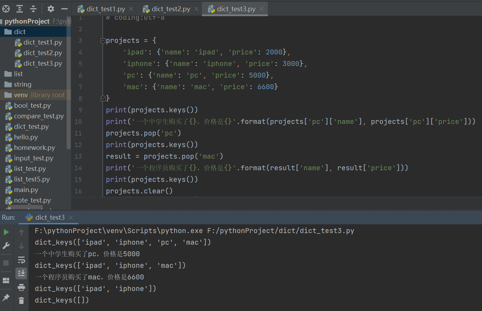Click the Collapse All icon in project toolbar

[33, 9]
